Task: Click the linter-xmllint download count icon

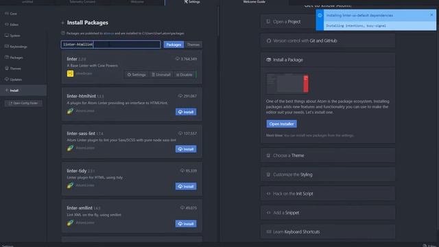Action: pyautogui.click(x=182, y=208)
